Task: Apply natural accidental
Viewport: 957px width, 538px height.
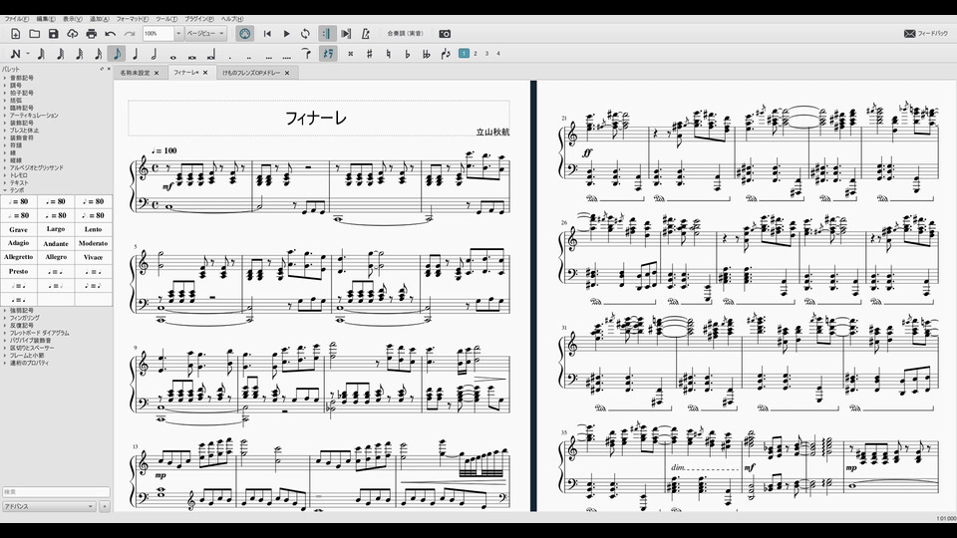Action: (x=388, y=54)
